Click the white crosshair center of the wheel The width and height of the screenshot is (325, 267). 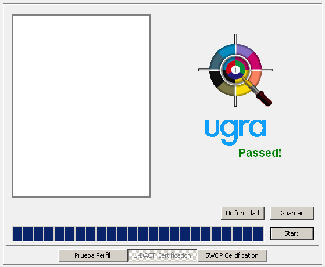pos(235,70)
